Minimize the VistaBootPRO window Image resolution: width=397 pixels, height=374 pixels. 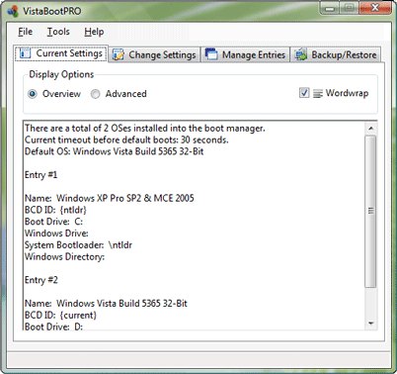[330, 8]
